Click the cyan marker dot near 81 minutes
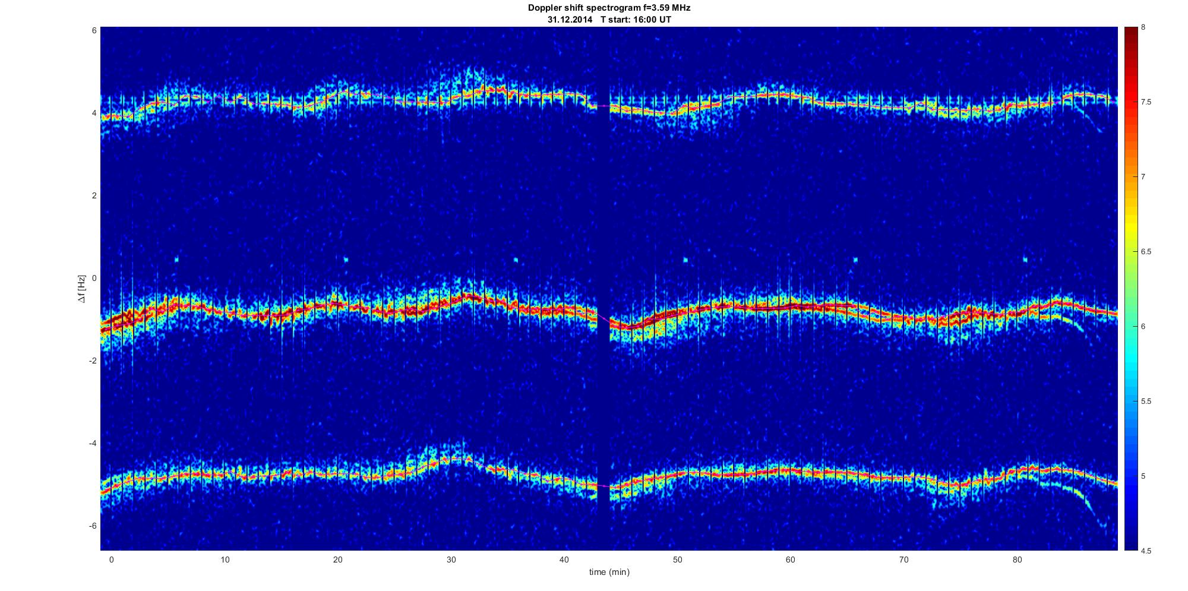 pos(1025,259)
